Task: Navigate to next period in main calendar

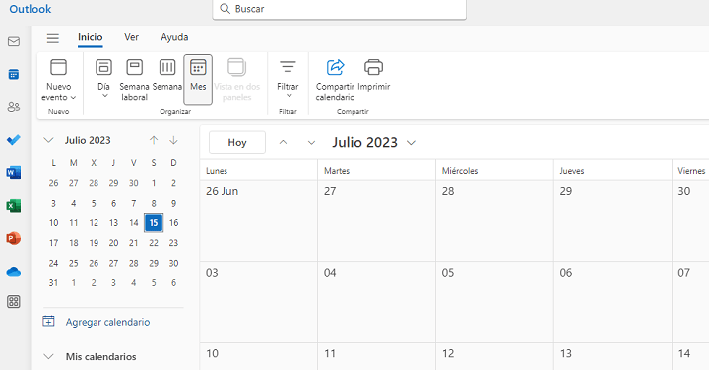Action: pyautogui.click(x=311, y=143)
